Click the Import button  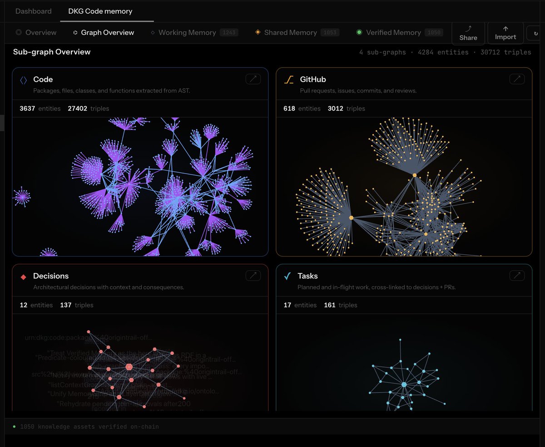point(505,33)
